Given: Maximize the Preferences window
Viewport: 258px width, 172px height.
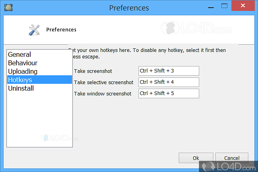Looking at the screenshot, I should click(x=224, y=6).
